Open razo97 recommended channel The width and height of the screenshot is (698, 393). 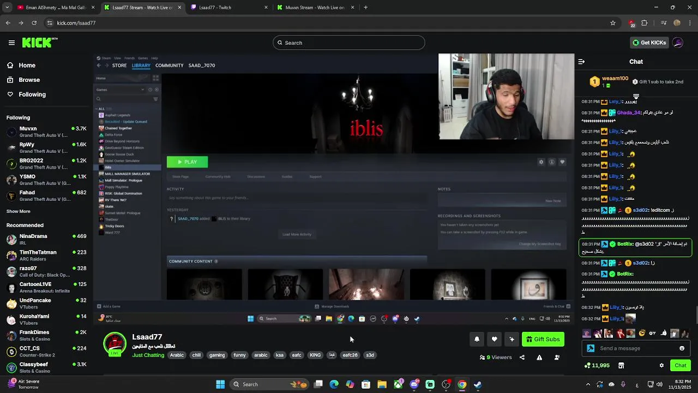[x=46, y=271]
